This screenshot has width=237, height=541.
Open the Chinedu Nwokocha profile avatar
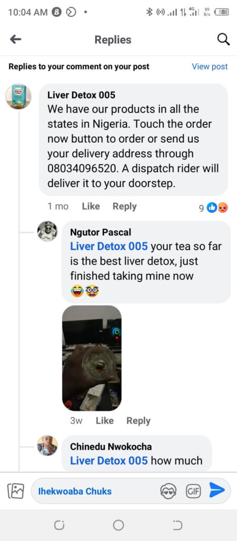47,445
